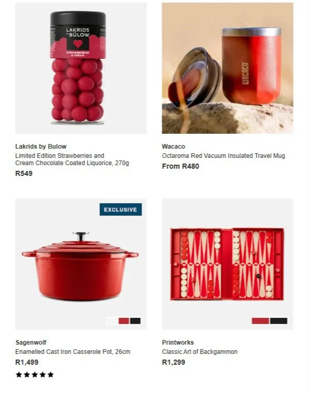
Task: Click the From R480 price
Action: coord(180,166)
